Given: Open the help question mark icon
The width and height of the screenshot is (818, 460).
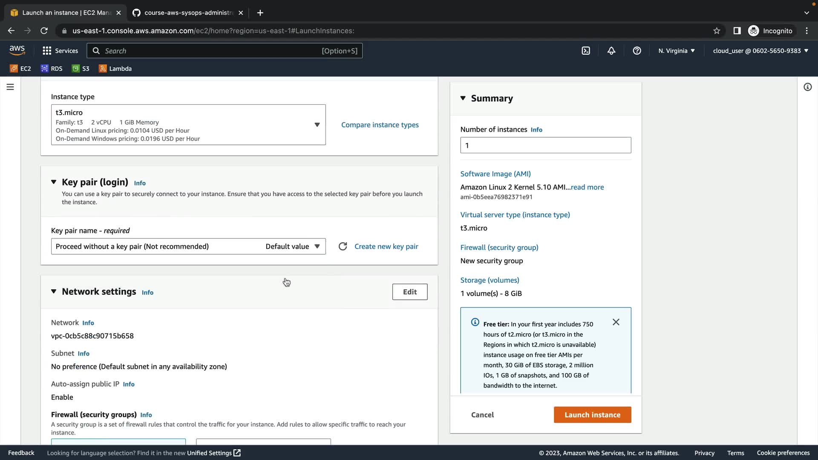Looking at the screenshot, I should click(637, 51).
